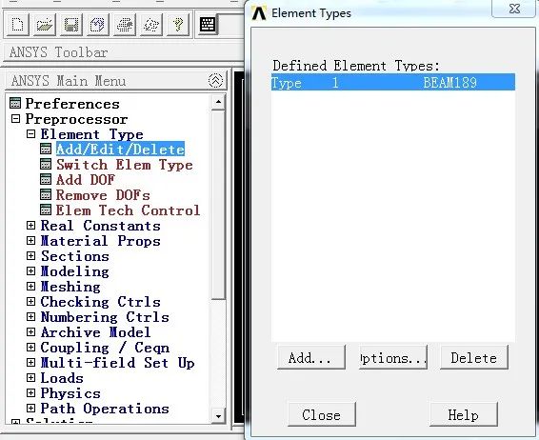The width and height of the screenshot is (539, 440).
Task: Collapse the Element Type tree node
Action: pos(30,134)
